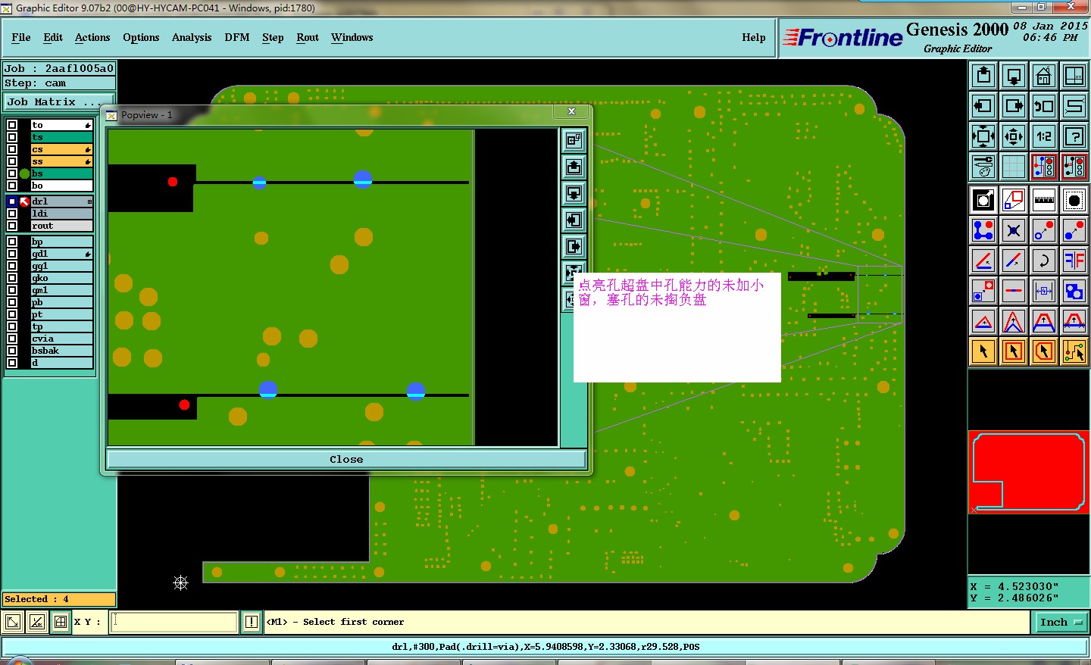
Task: Toggle the 'cvia' layer checkbox
Action: (x=12, y=339)
